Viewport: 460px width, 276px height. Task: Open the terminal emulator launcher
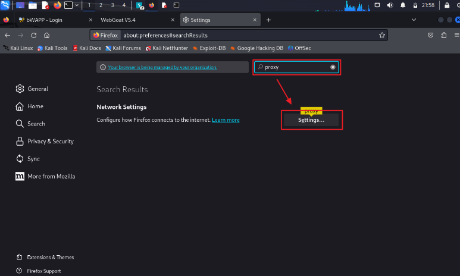pyautogui.click(x=68, y=5)
